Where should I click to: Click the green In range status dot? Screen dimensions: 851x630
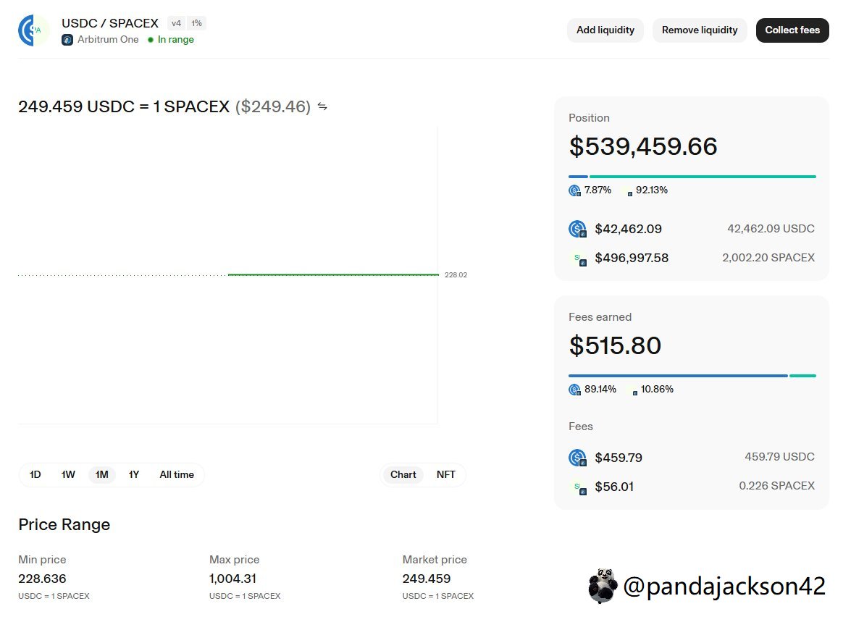coord(151,40)
